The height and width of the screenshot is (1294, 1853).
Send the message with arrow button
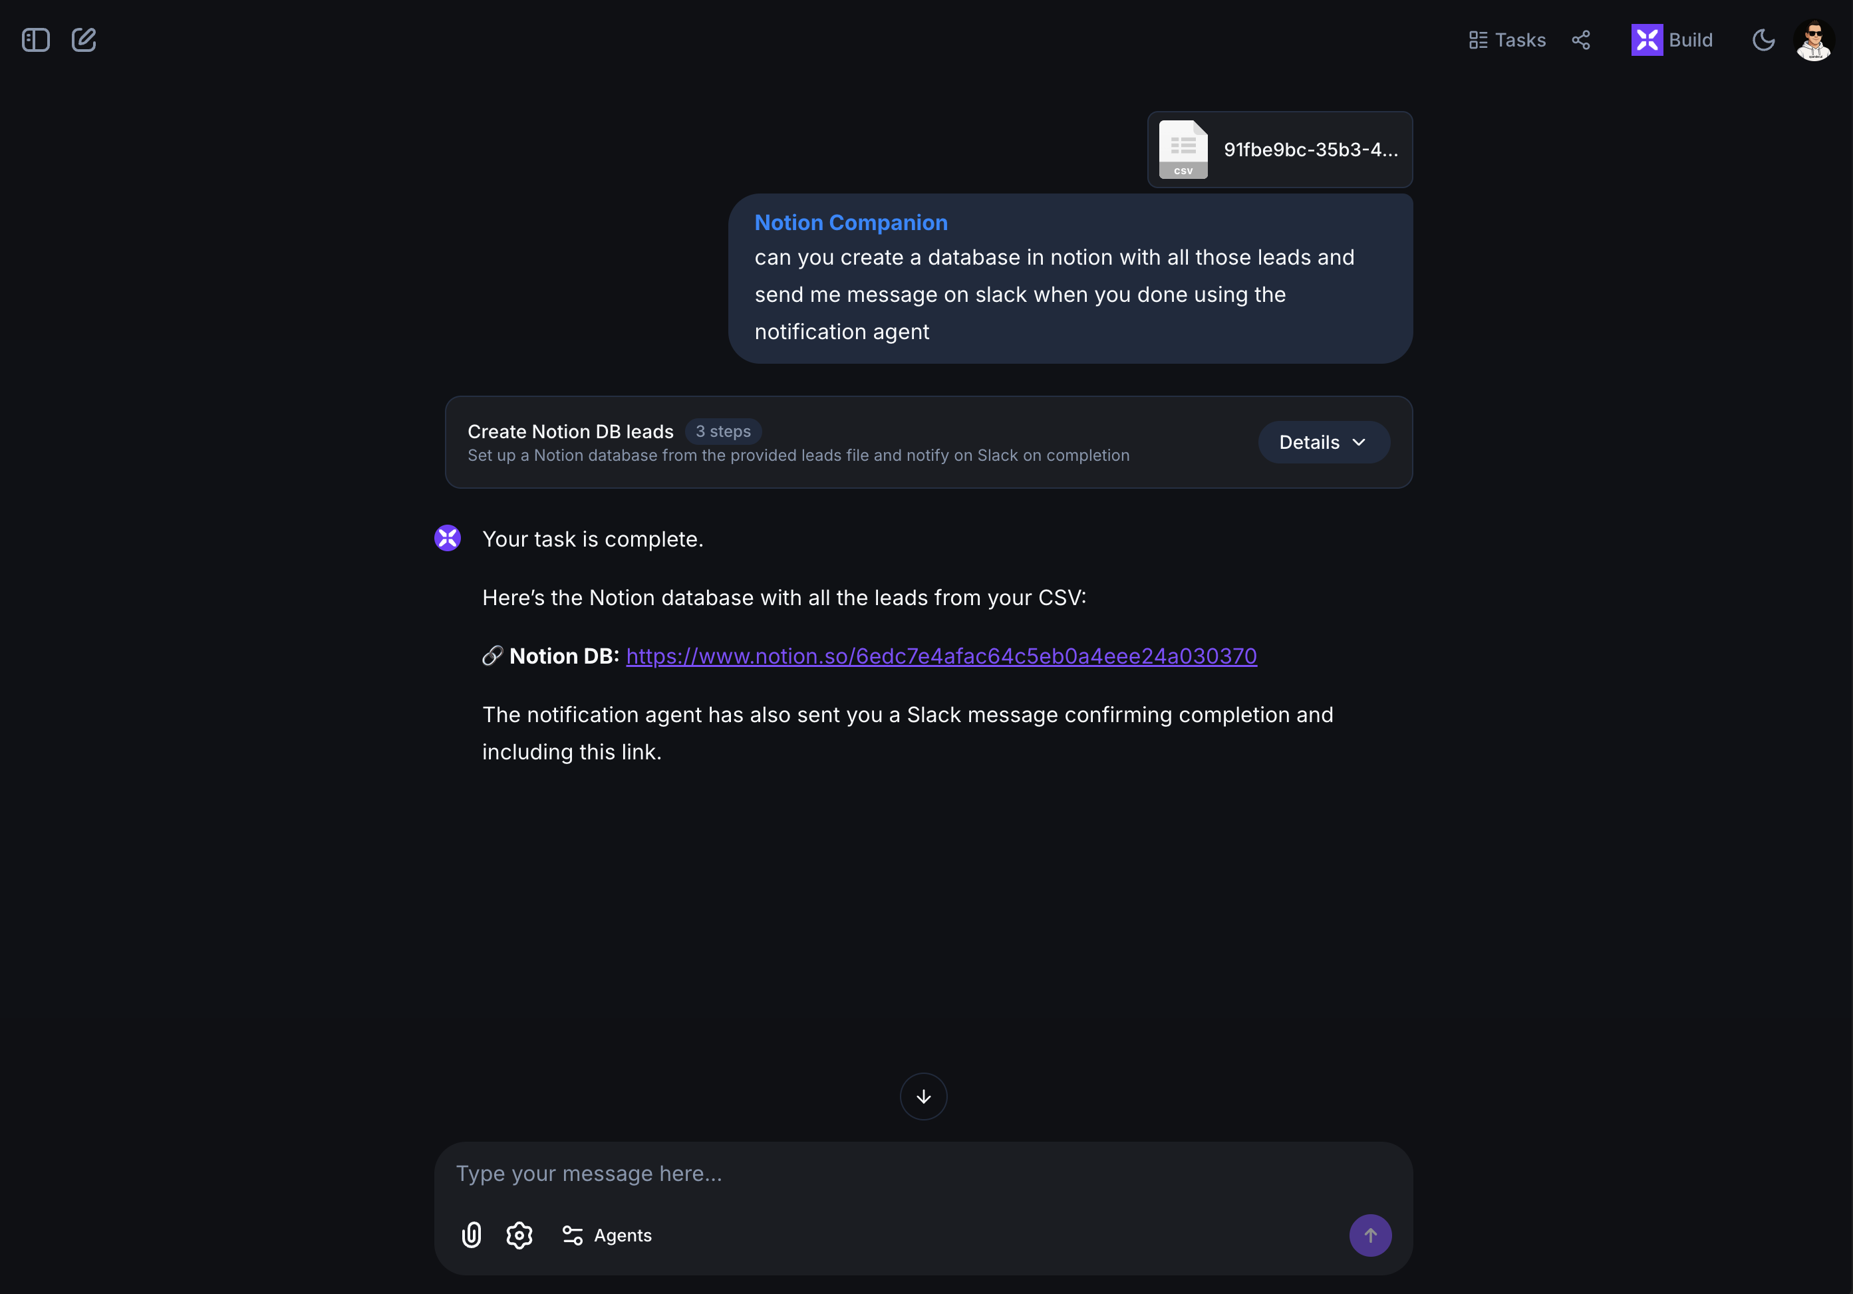click(x=1370, y=1235)
